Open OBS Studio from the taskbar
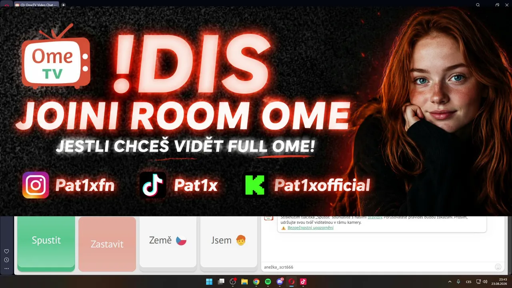Image resolution: width=512 pixels, height=288 pixels. 233,282
